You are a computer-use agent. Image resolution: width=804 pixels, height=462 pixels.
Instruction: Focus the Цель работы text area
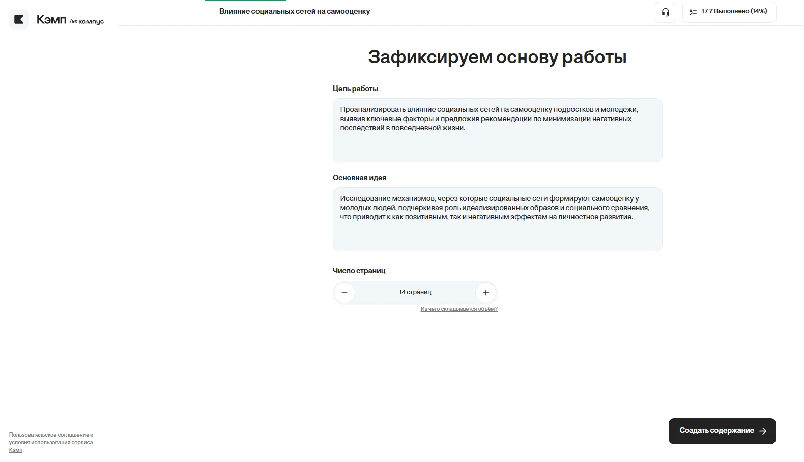point(497,130)
